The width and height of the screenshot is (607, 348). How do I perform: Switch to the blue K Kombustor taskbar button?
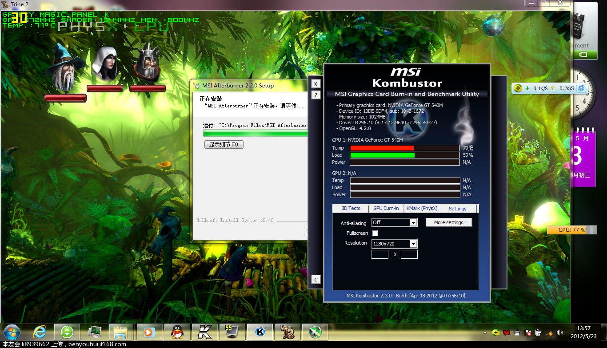tap(260, 332)
